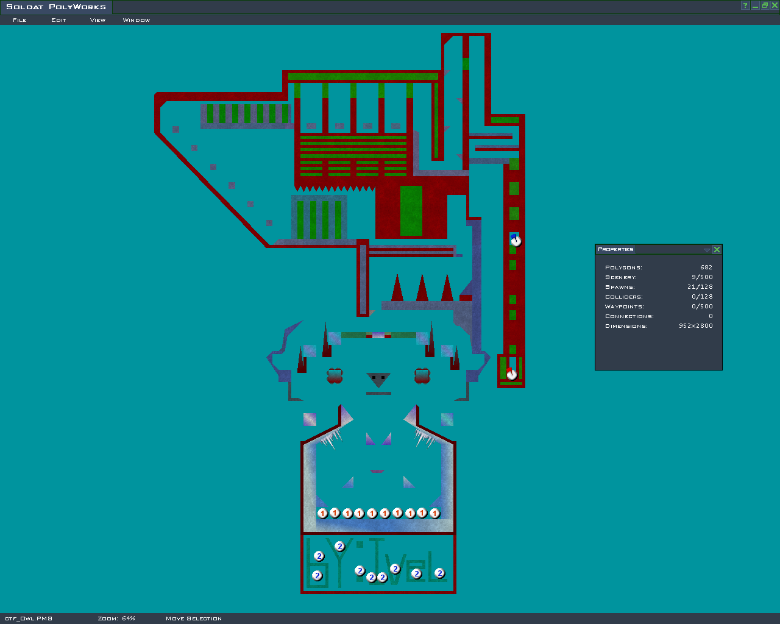This screenshot has height=624, width=780.
Task: Select the bottom-left team 2 spawn marker
Action: [317, 575]
